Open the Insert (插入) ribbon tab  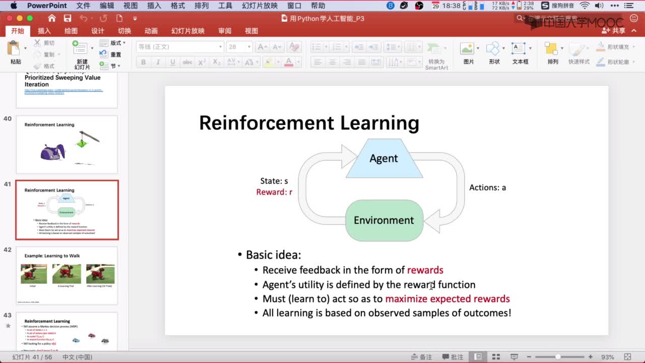[x=44, y=31]
